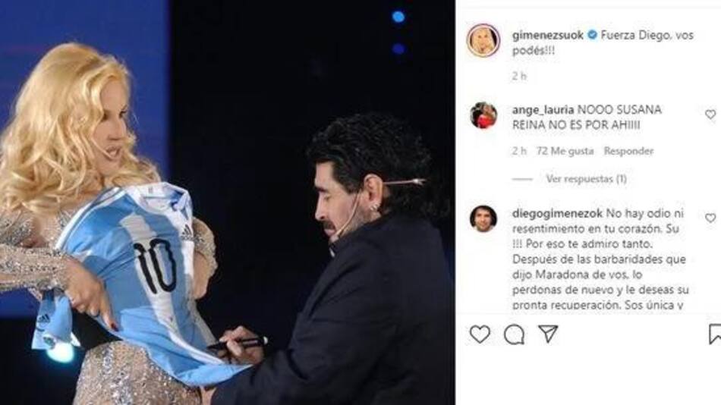Open gimenezsuok username link
The image size is (721, 405).
click(548, 35)
